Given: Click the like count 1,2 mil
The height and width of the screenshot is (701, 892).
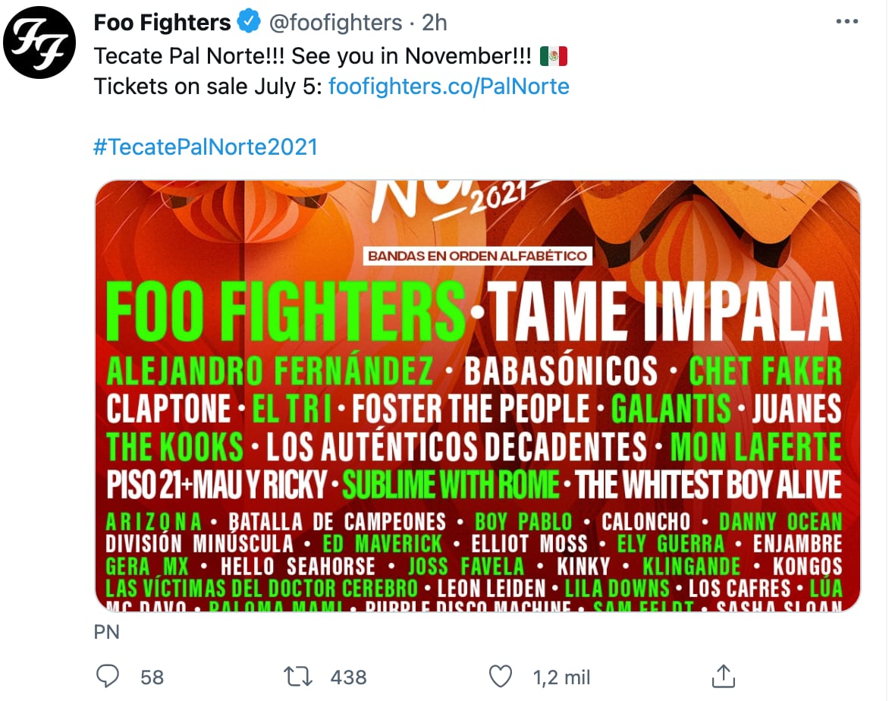Looking at the screenshot, I should pyautogui.click(x=561, y=676).
